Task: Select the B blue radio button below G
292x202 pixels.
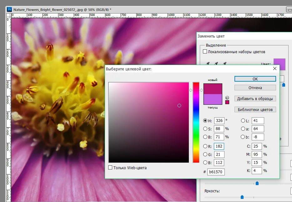Action: coord(205,163)
